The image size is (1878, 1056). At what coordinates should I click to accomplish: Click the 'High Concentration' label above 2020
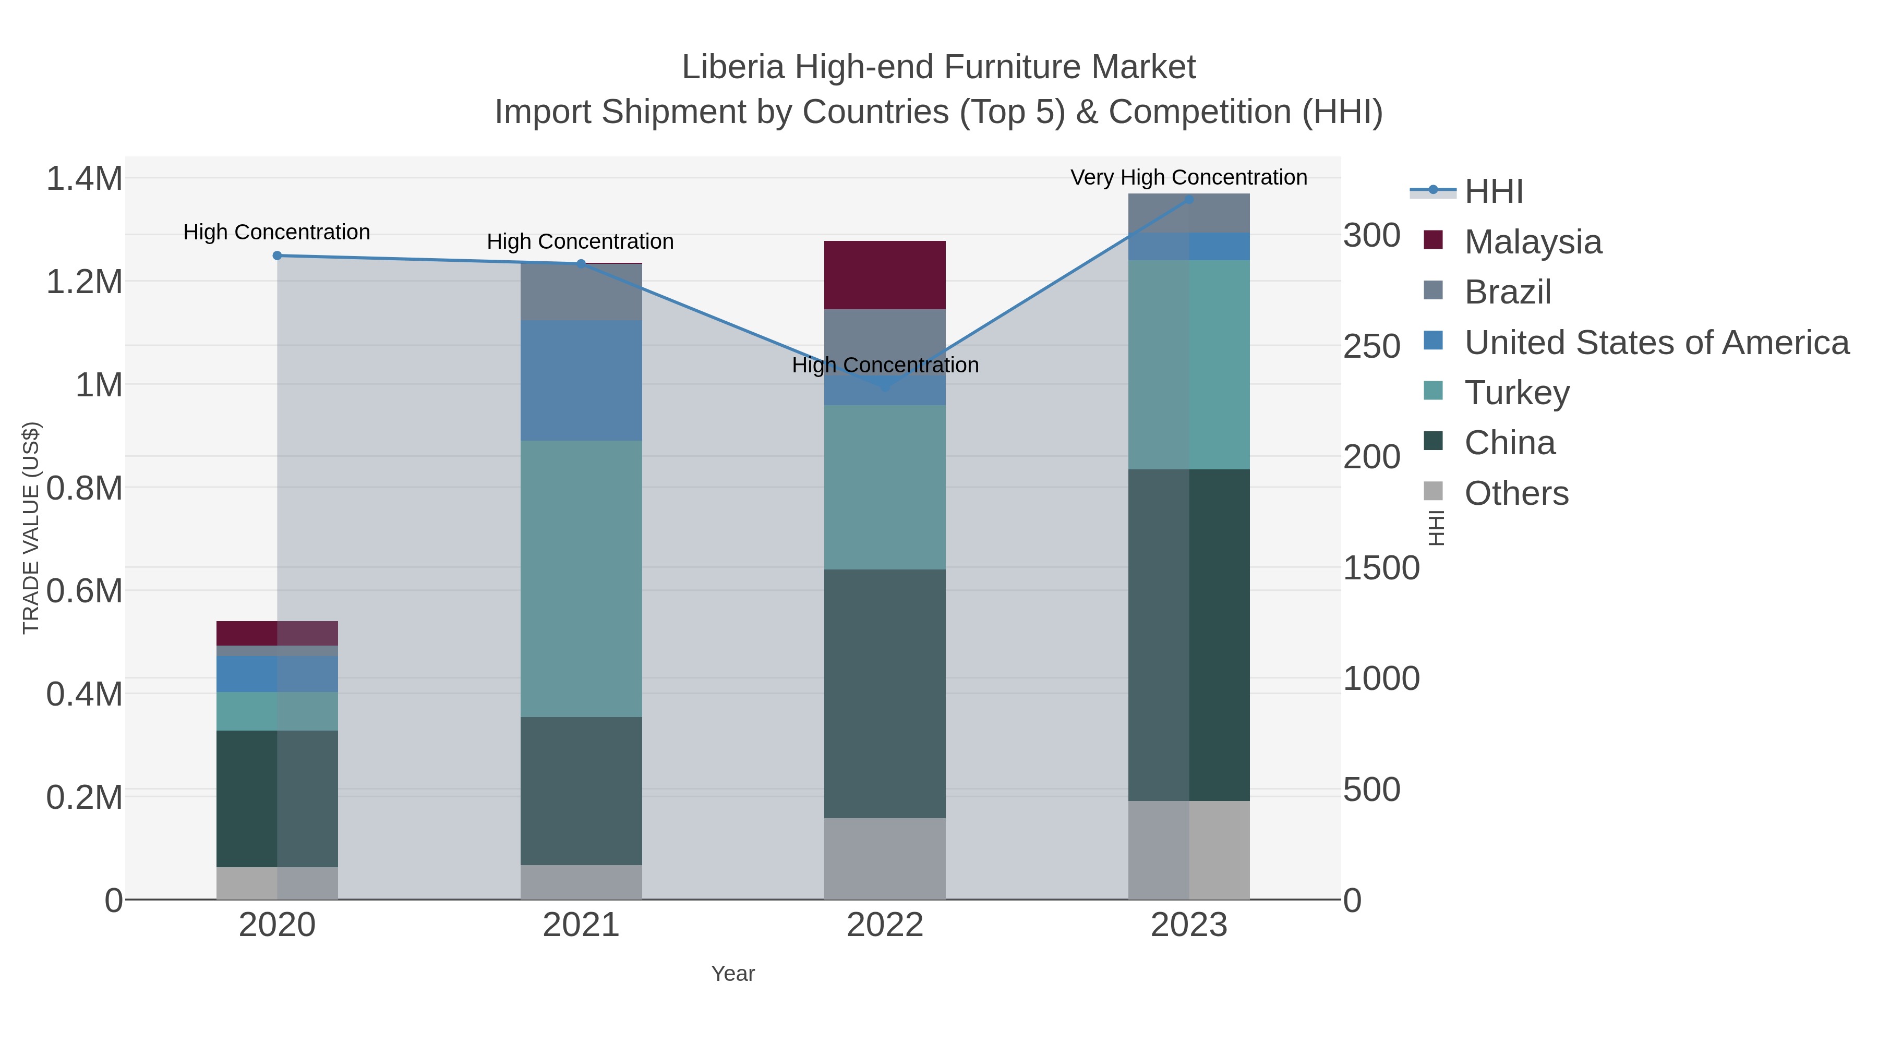(x=277, y=232)
